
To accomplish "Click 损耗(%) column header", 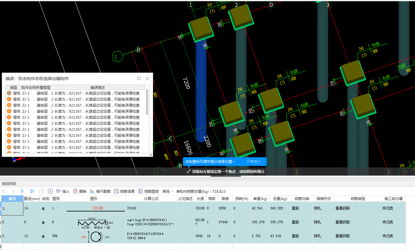I will pyautogui.click(x=242, y=198).
